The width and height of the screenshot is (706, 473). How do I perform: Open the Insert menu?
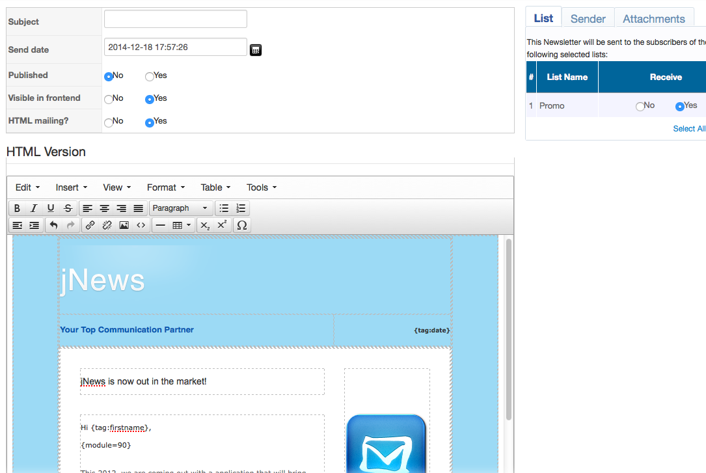coord(71,187)
